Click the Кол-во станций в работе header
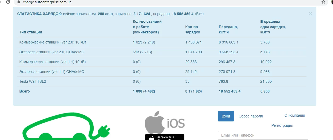The height and width of the screenshot is (140, 333). [x=147, y=27]
